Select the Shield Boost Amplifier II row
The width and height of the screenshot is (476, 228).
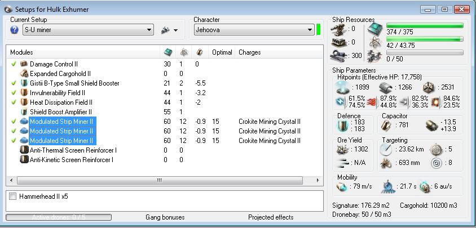165,112
